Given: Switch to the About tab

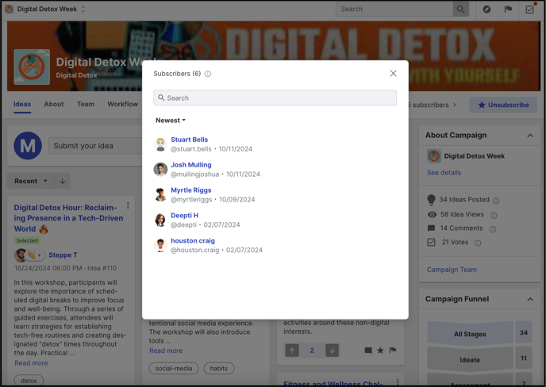Looking at the screenshot, I should [x=54, y=104].
